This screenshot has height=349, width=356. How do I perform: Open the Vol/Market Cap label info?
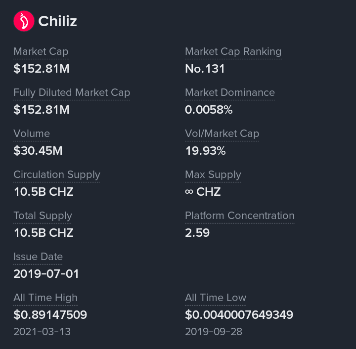click(222, 133)
